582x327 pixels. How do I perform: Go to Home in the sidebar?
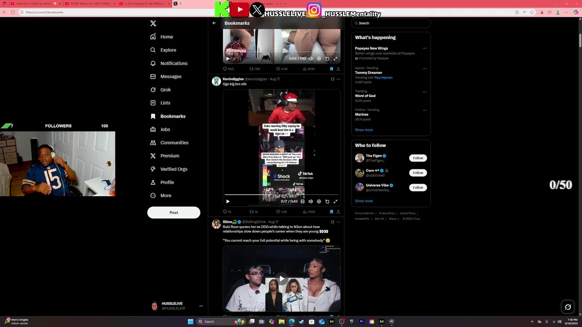coord(162,37)
